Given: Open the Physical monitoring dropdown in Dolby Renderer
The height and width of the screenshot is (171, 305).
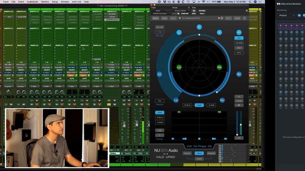Looking at the screenshot, I should 287,15.
